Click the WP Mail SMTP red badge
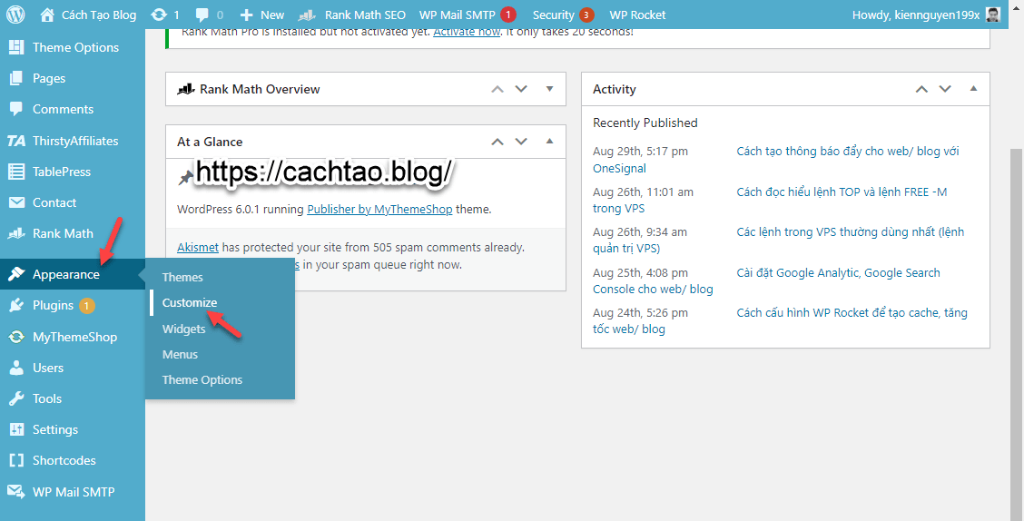 pyautogui.click(x=508, y=15)
